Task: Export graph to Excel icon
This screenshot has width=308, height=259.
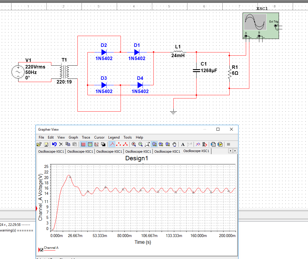Action: [x=213, y=144]
